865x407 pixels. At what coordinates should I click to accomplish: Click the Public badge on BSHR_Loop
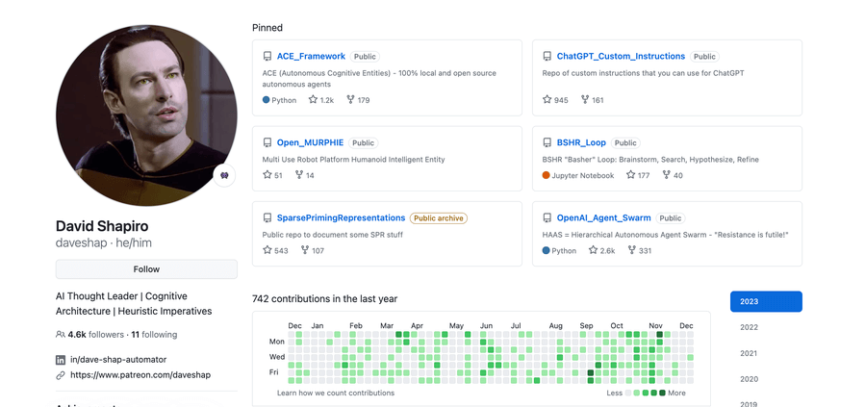(625, 142)
